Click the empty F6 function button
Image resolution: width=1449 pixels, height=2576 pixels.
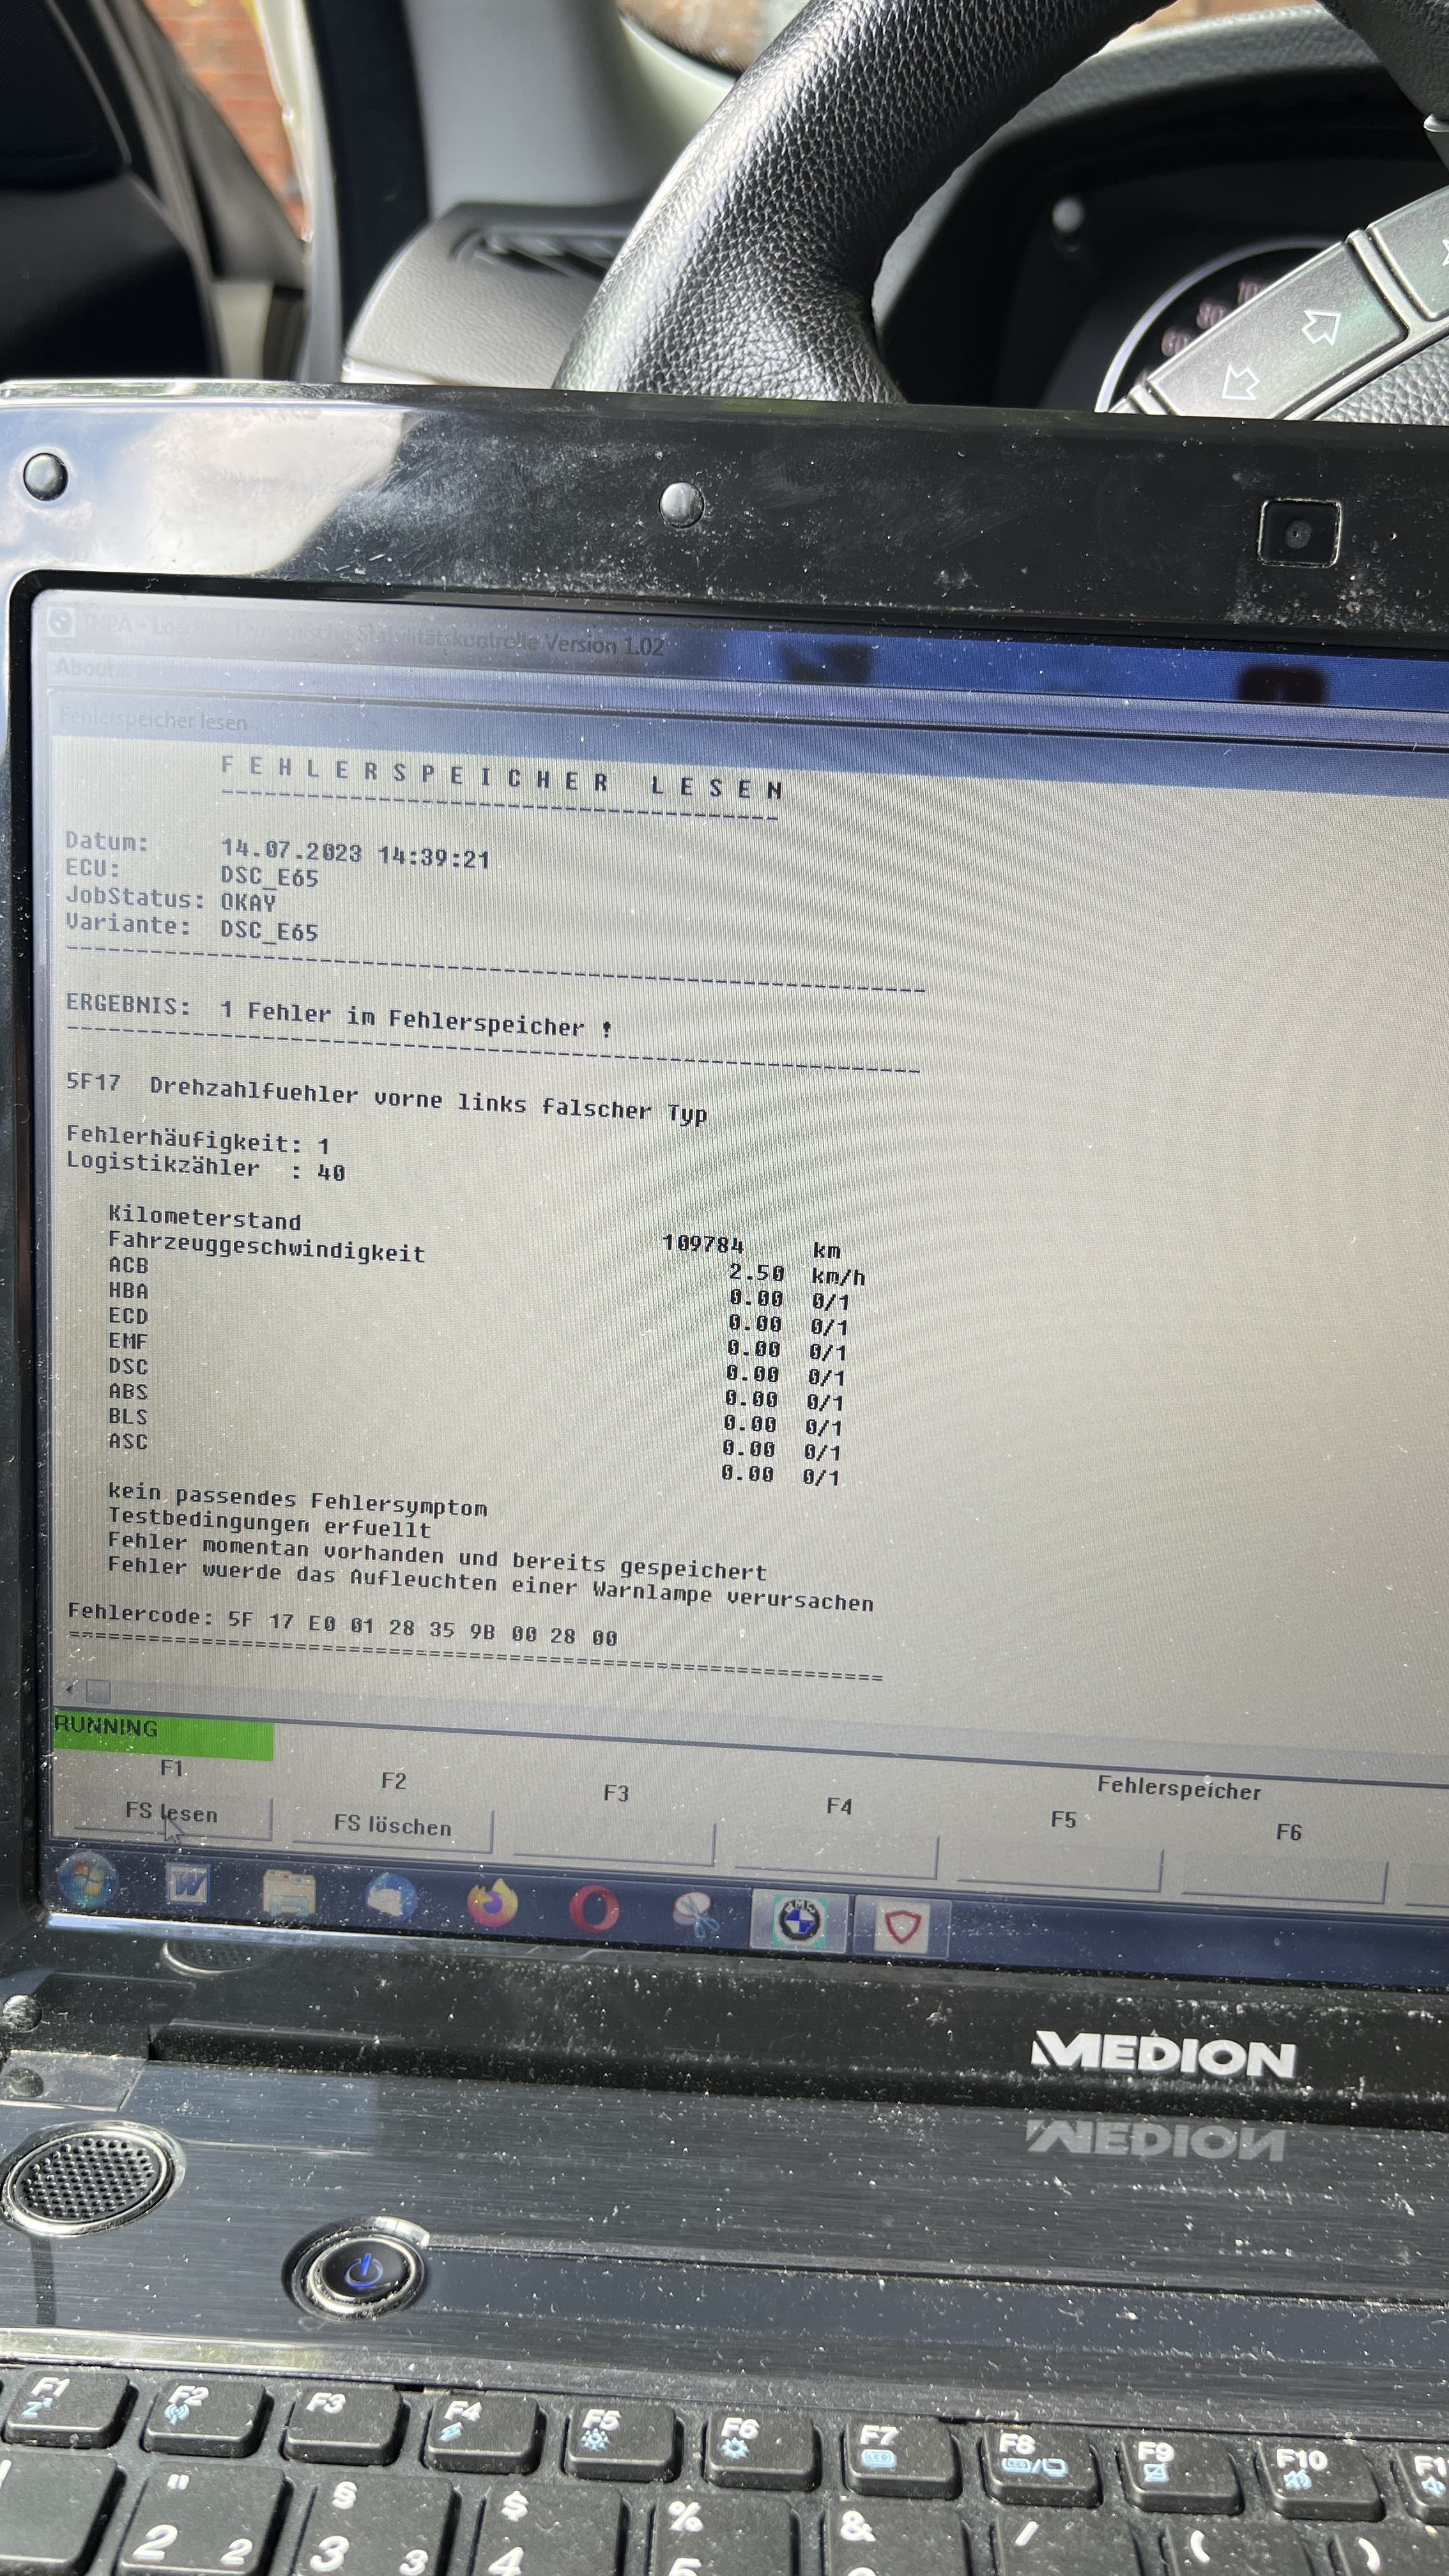coord(1285,1880)
